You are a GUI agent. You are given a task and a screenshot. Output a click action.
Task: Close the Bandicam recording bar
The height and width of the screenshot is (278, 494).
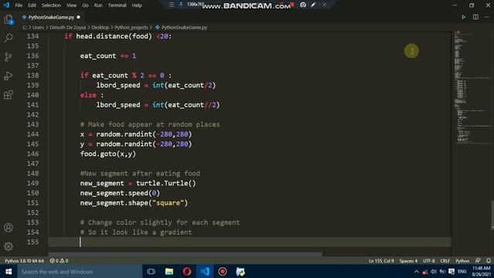click(x=324, y=5)
